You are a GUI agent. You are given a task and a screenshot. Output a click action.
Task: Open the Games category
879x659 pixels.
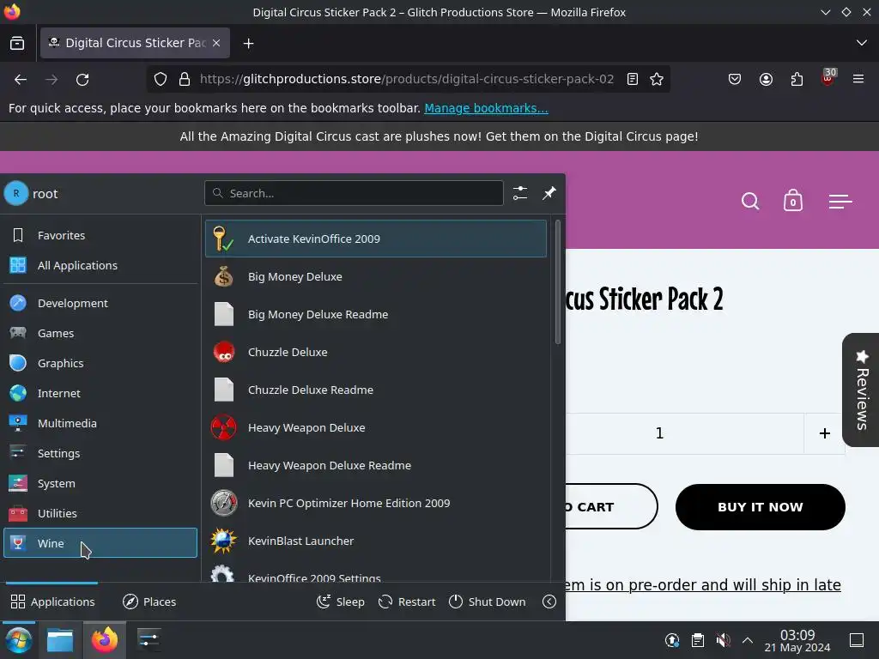[x=100, y=334]
